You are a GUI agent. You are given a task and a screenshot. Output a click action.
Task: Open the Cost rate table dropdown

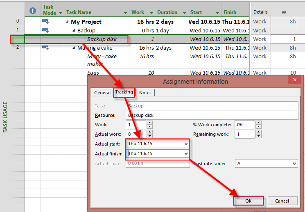[x=294, y=164]
